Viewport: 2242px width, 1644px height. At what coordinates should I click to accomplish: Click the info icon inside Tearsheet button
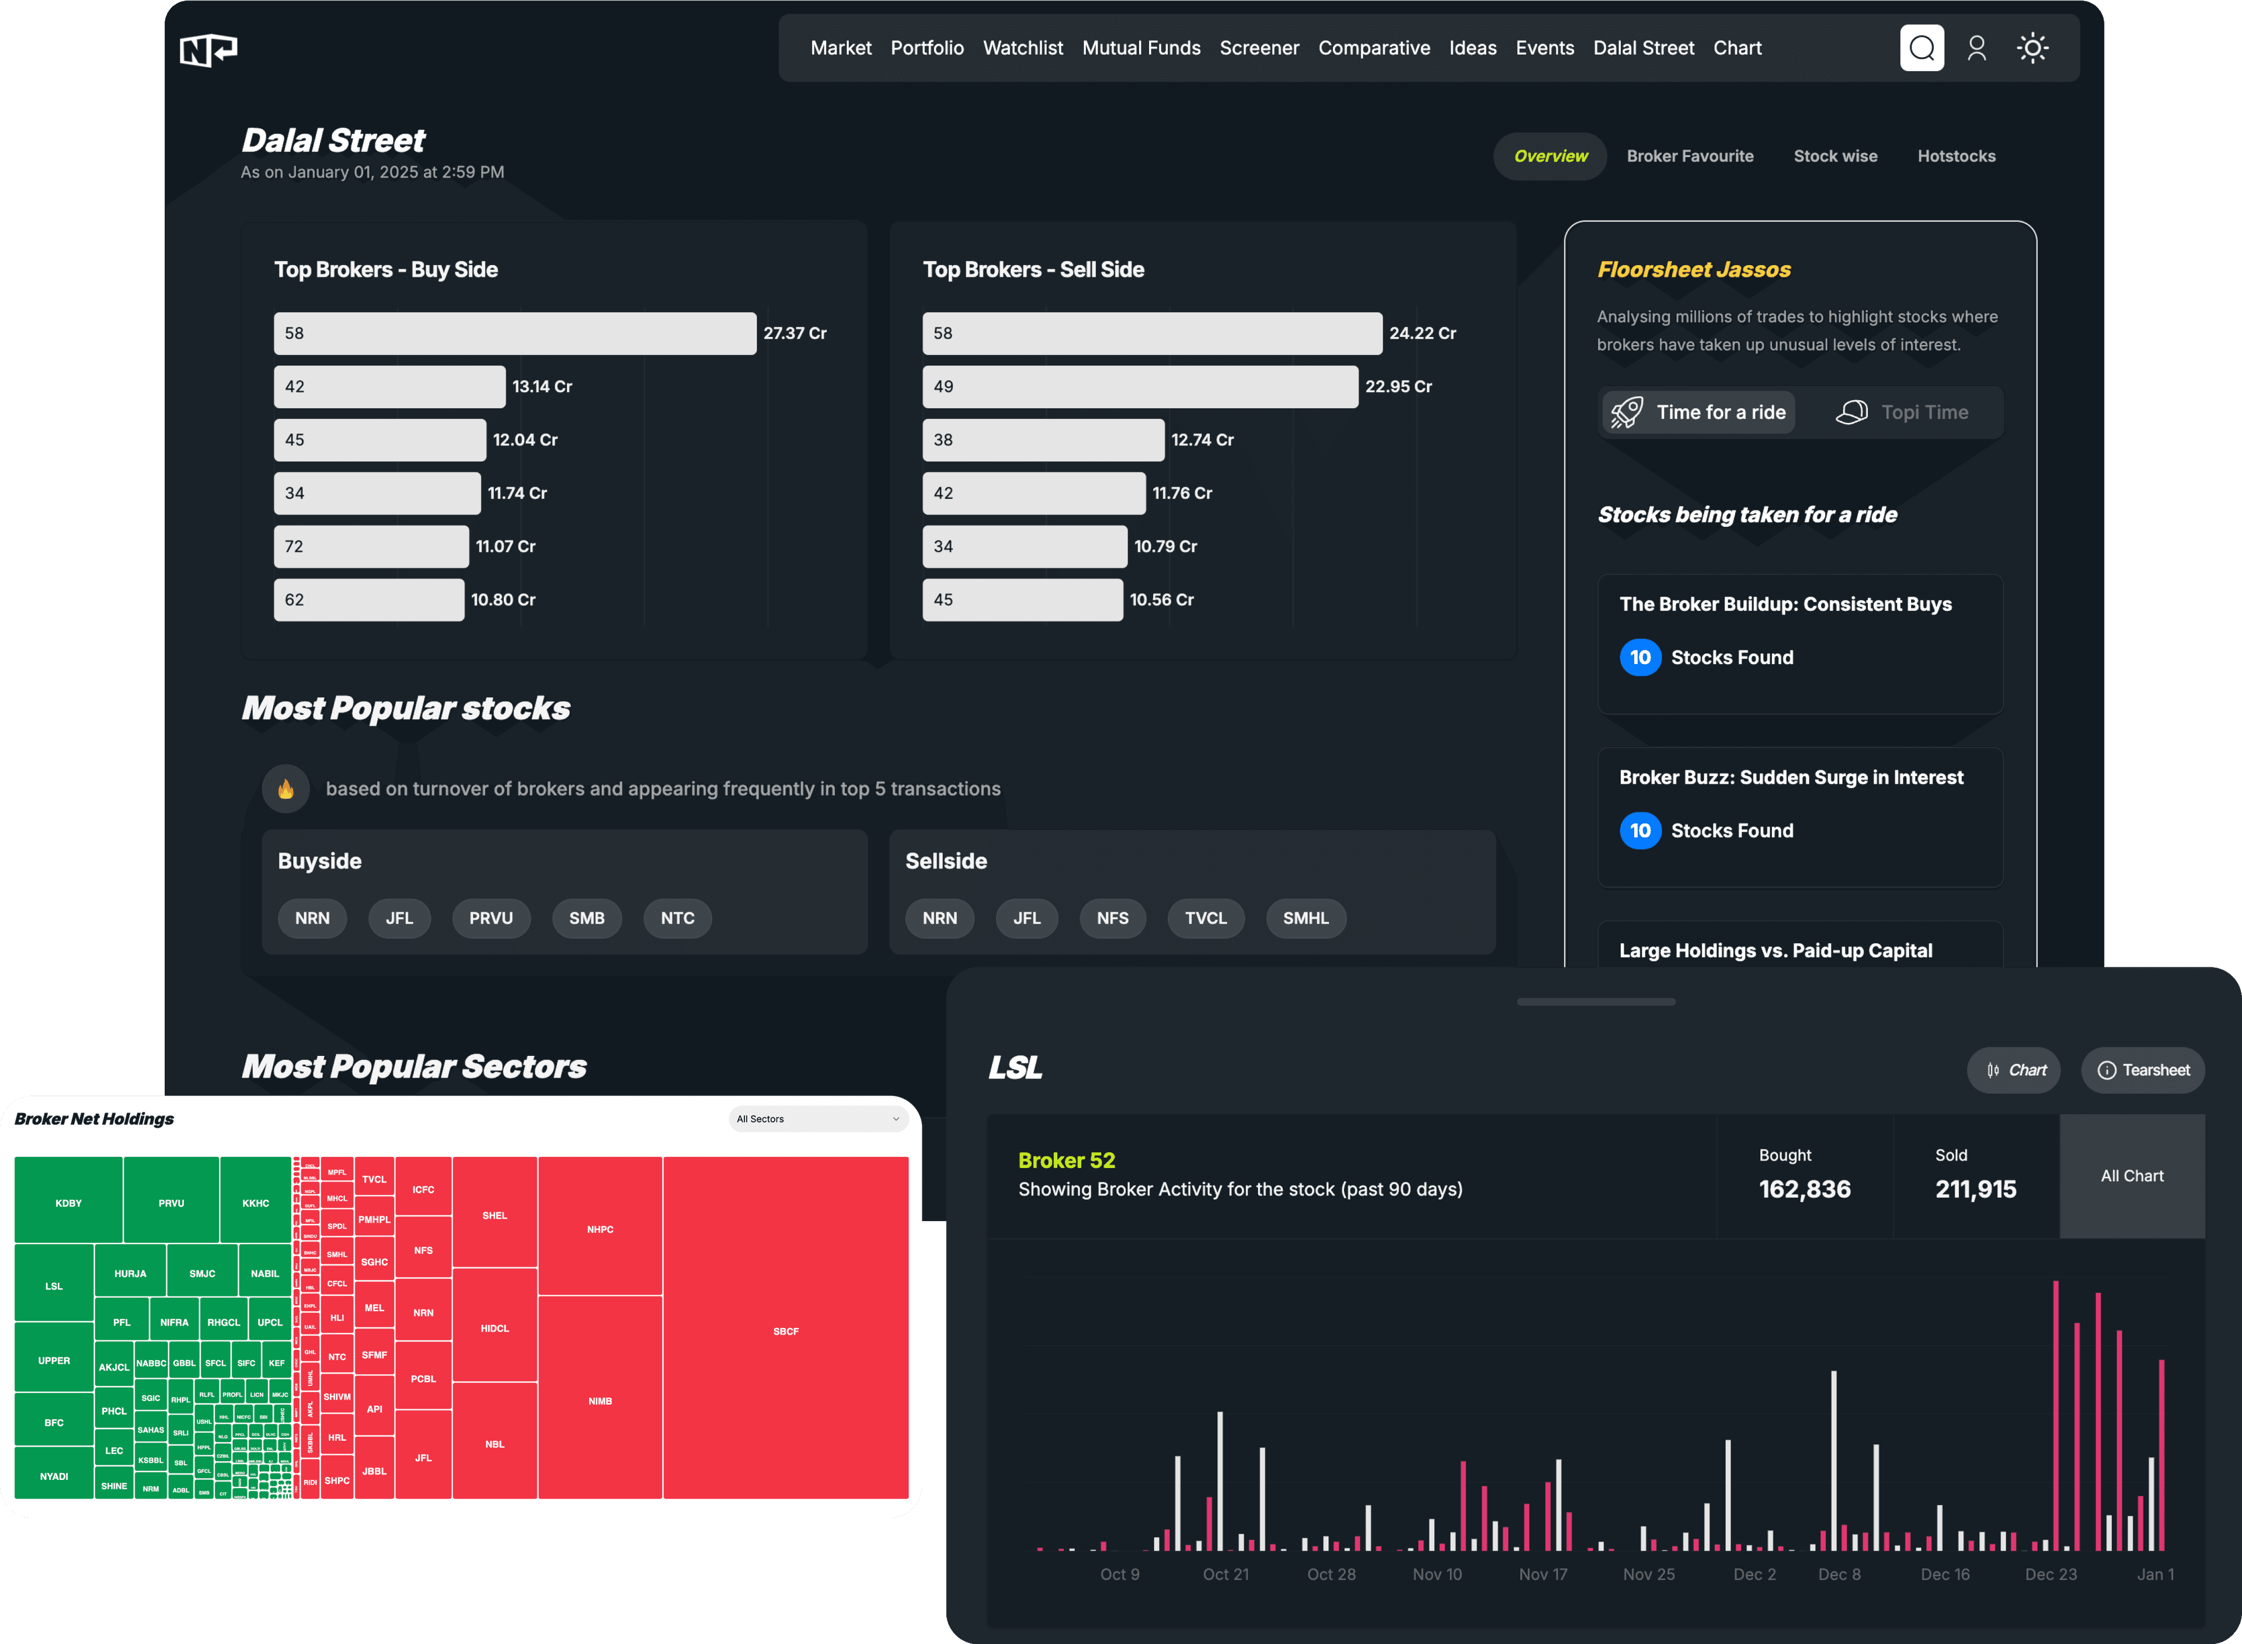coord(2108,1070)
